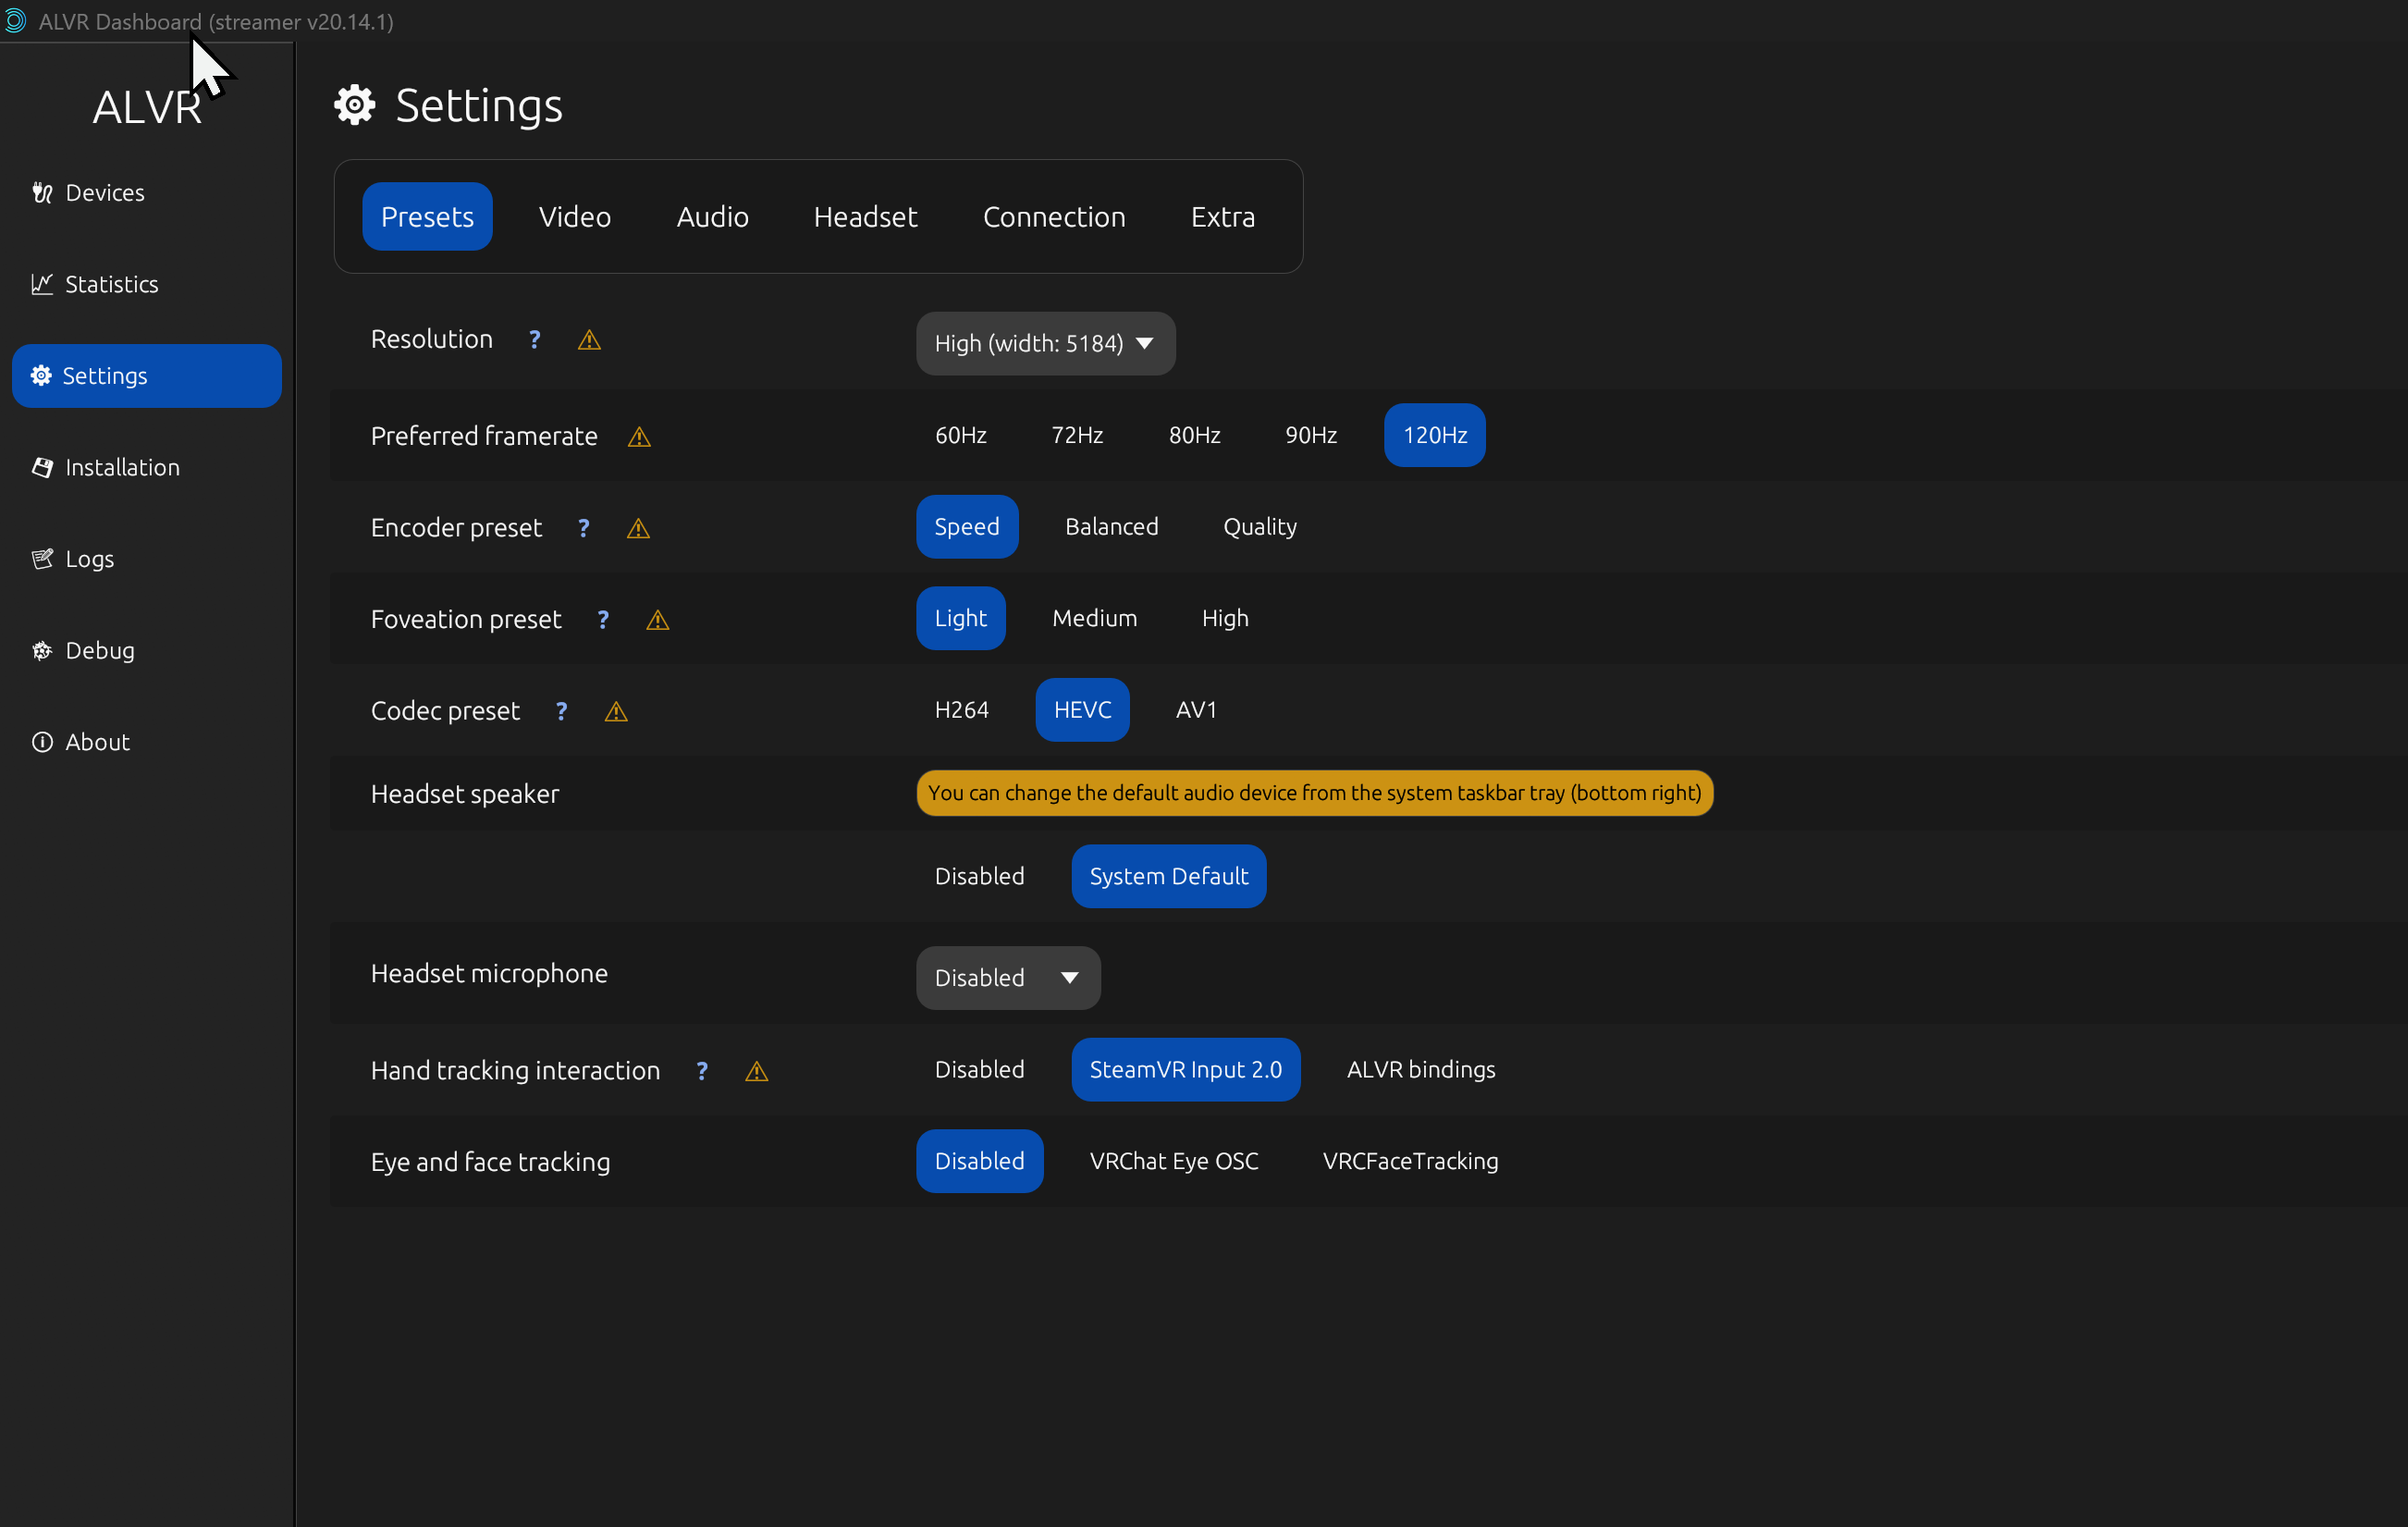Click the Hand tracking interaction warning icon

757,1071
